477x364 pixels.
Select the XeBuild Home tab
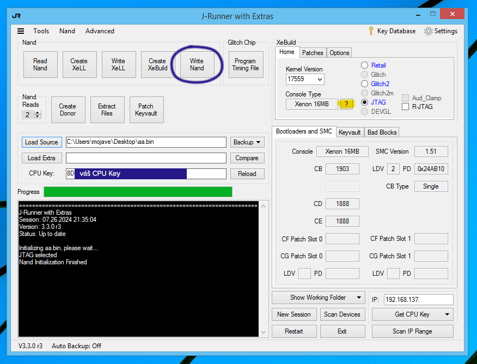pos(287,52)
